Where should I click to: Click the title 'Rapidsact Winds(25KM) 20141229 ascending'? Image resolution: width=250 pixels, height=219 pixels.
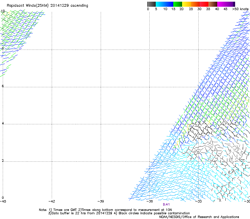pos(47,6)
